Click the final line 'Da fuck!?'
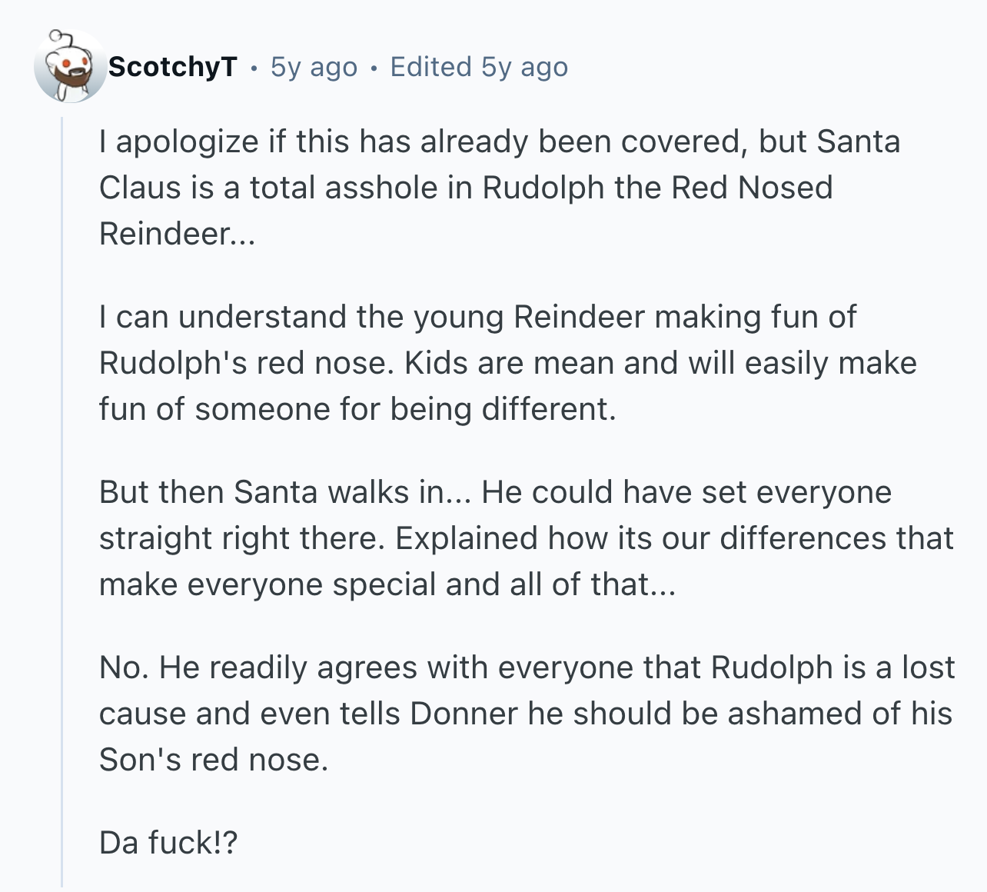Viewport: 987px width, 892px height. [168, 843]
